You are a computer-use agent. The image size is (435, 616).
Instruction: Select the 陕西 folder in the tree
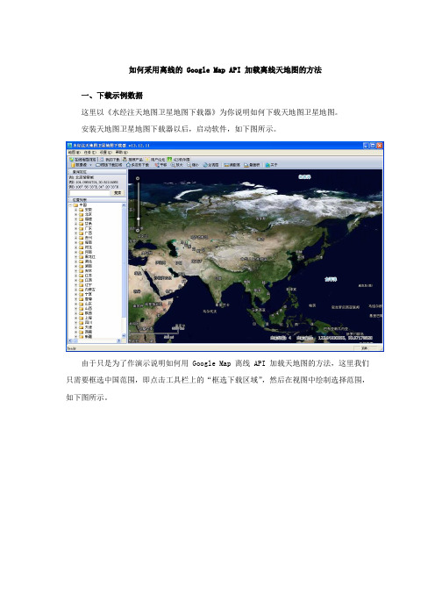click(x=86, y=313)
